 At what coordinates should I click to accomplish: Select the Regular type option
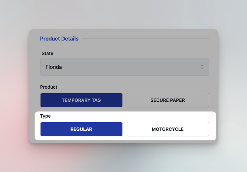point(81,129)
